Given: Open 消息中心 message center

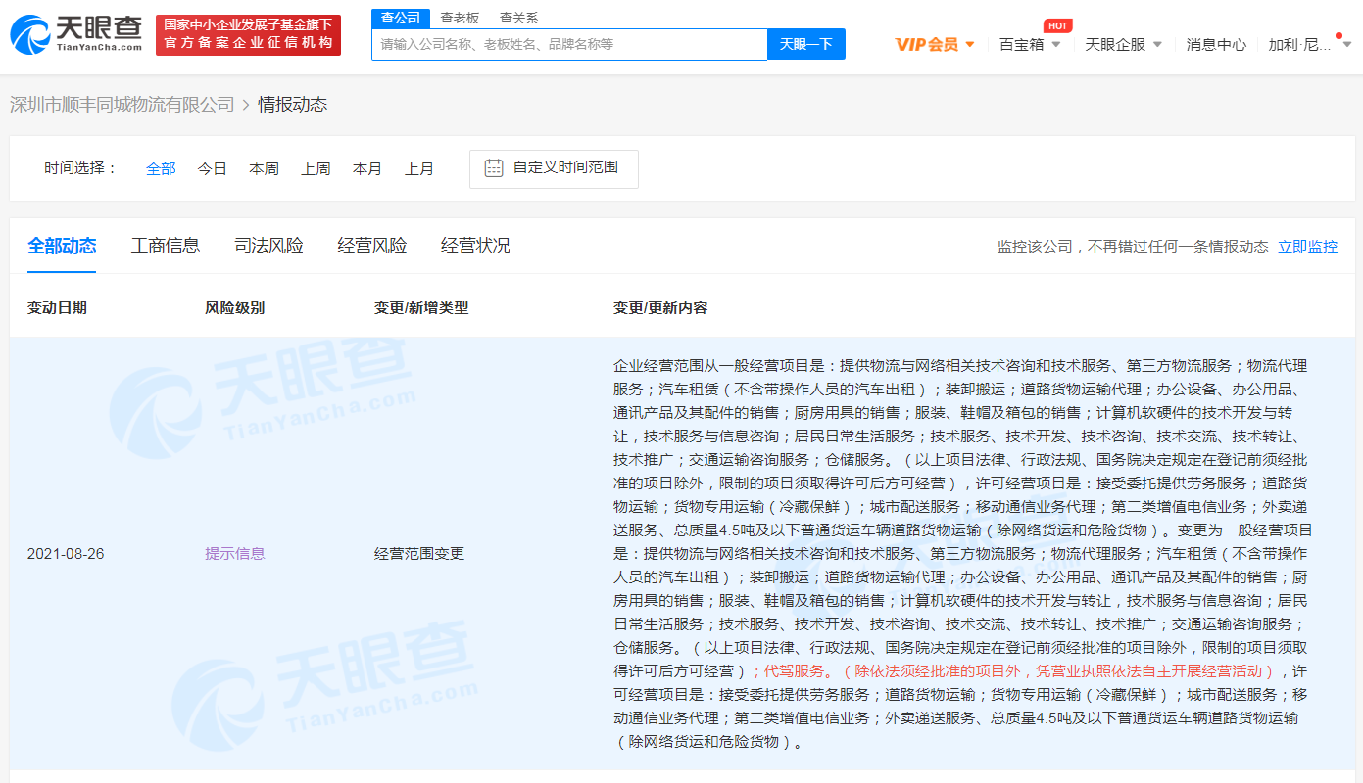Looking at the screenshot, I should coord(1216,44).
